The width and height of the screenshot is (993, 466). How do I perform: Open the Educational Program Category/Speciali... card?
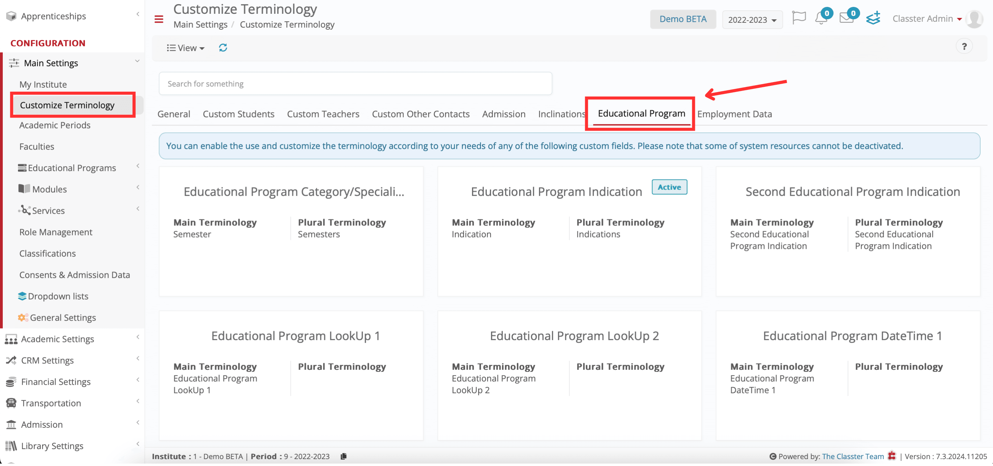coord(291,232)
